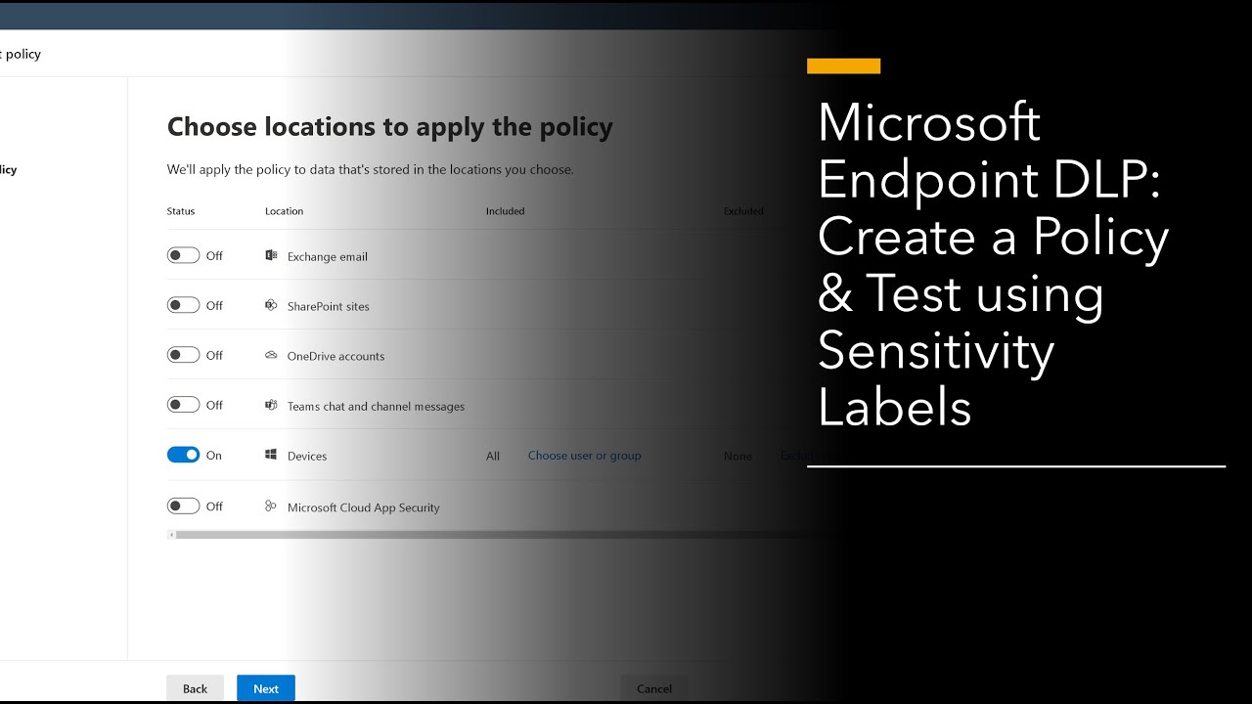Toggle Teams chat and channel messages on
The height and width of the screenshot is (704, 1252).
point(183,405)
